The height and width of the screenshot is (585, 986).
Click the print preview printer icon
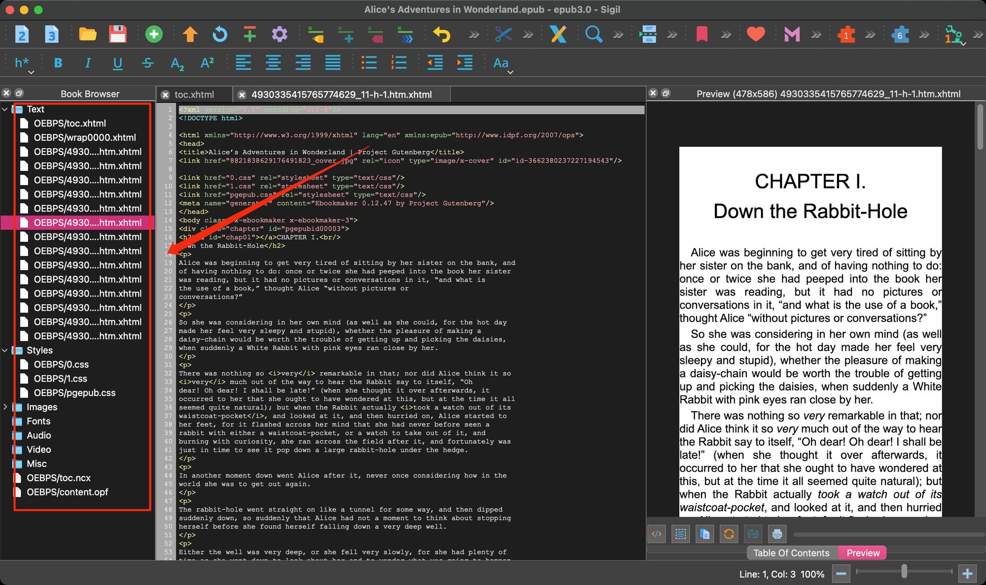(777, 534)
